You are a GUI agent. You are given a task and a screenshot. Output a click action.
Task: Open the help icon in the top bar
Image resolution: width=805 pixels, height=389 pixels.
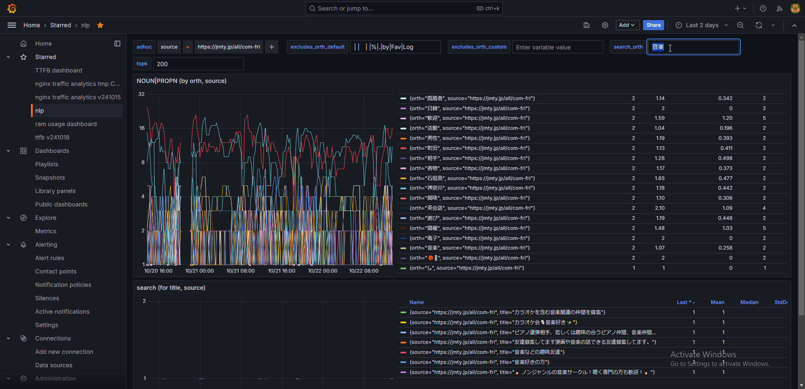[x=763, y=8]
